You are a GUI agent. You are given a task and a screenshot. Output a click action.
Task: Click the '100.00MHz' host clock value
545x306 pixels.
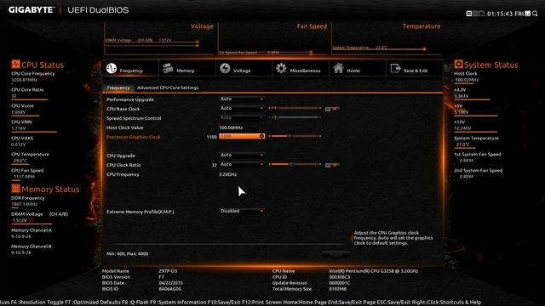pyautogui.click(x=231, y=127)
